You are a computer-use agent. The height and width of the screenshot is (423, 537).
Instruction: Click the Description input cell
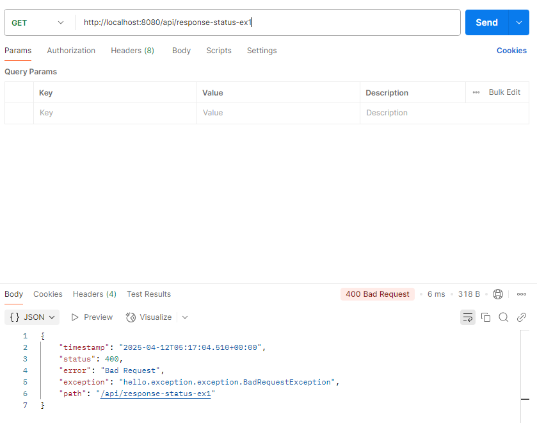(x=444, y=113)
